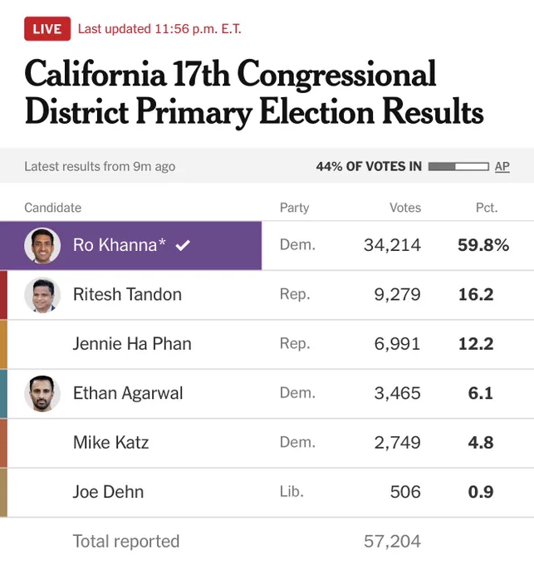Click the red LIVE badge

[47, 29]
